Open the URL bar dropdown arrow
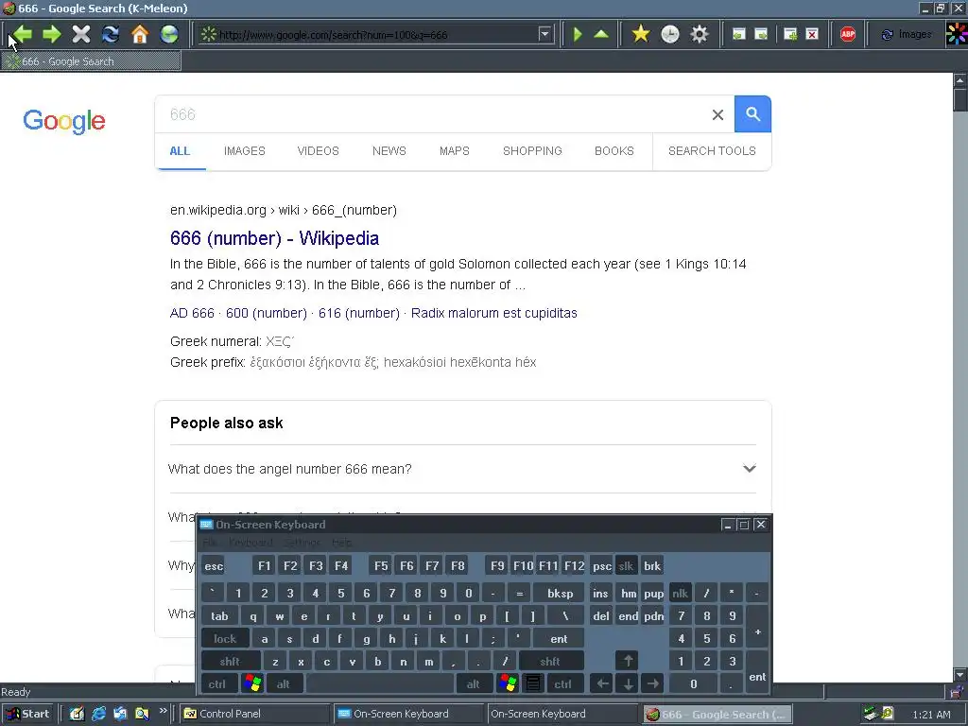968x726 pixels. 544,34
